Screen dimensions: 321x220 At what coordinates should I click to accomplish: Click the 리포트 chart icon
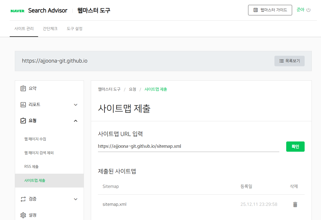pos(23,105)
